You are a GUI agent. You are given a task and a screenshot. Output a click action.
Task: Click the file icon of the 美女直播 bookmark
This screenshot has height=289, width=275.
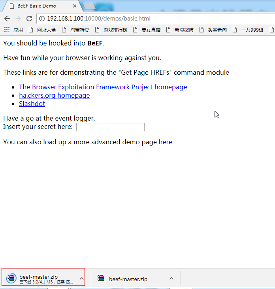click(135, 30)
